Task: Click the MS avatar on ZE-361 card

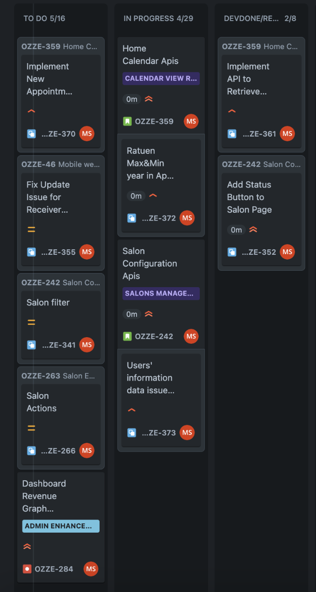Action: [x=287, y=134]
